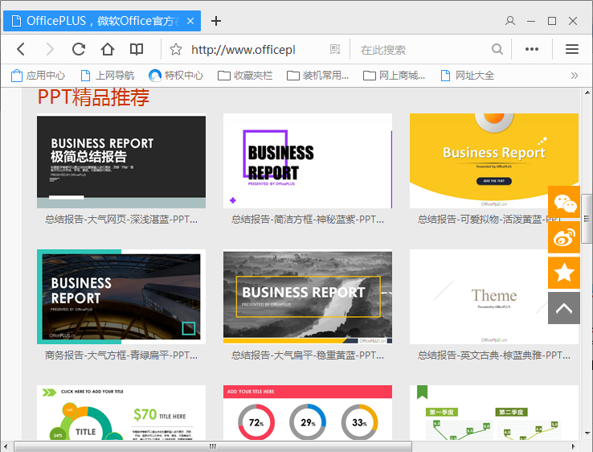Image resolution: width=593 pixels, height=452 pixels.
Task: Open the 特权中心 bookmark
Action: click(x=176, y=76)
